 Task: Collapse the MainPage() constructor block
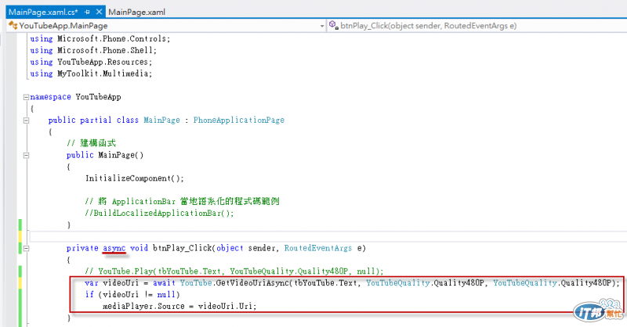[x=26, y=156]
